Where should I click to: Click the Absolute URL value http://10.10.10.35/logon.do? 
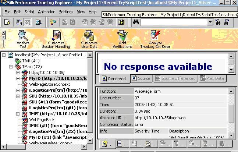[160, 118]
